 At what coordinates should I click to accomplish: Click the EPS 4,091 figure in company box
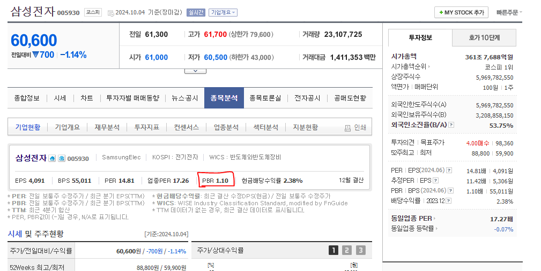click(30, 181)
